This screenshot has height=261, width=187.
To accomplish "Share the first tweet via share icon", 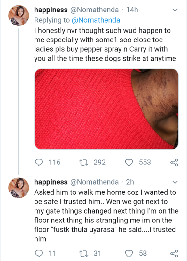I will click(174, 163).
